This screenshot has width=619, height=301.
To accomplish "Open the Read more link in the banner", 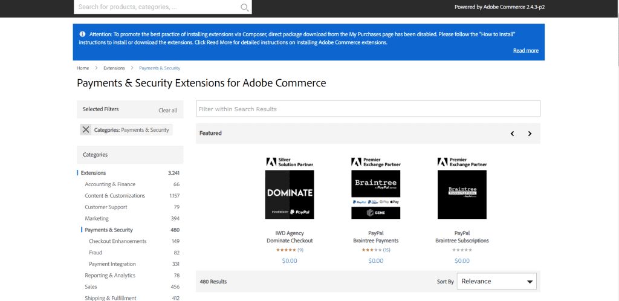I will pyautogui.click(x=525, y=51).
